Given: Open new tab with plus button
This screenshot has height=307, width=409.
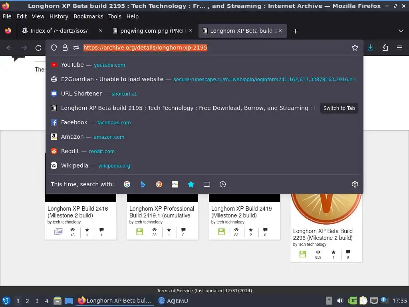Looking at the screenshot, I should pos(295,31).
